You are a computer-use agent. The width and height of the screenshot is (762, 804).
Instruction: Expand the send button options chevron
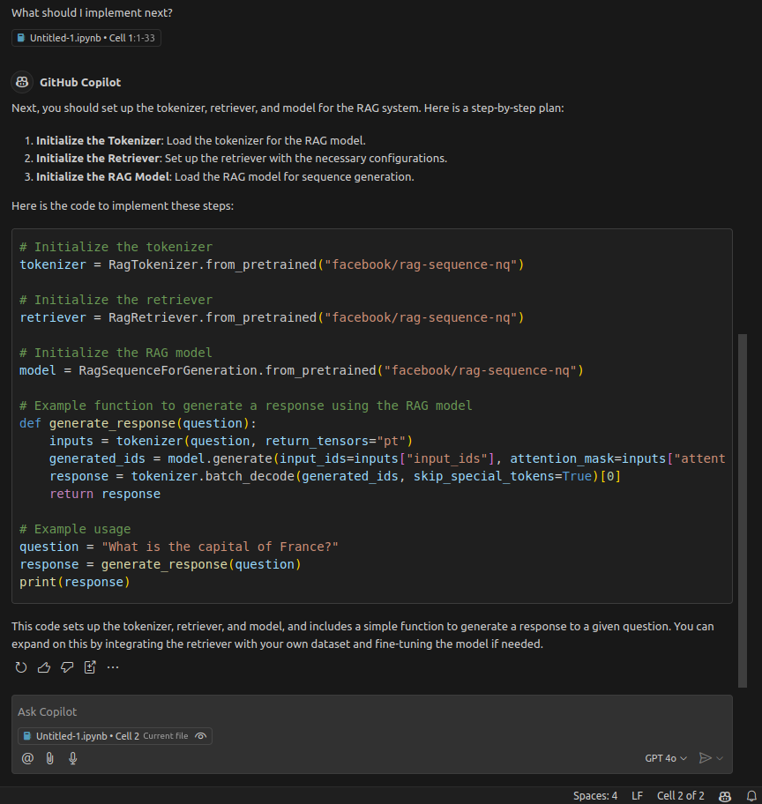point(721,758)
